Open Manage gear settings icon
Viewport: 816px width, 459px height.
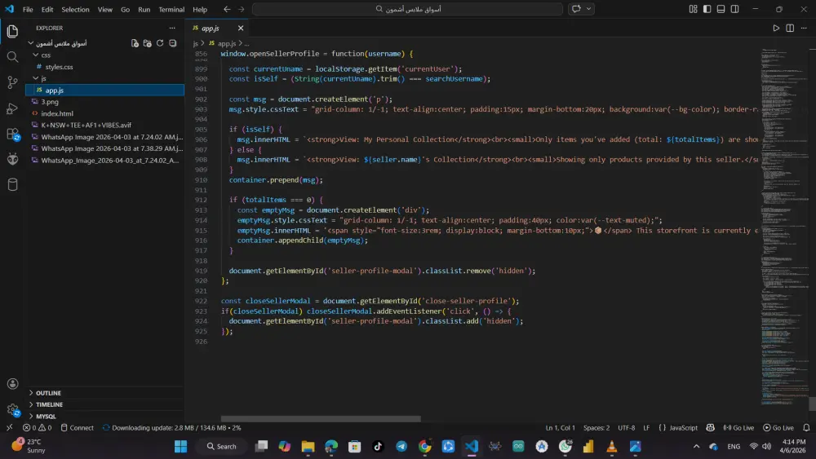tap(12, 409)
